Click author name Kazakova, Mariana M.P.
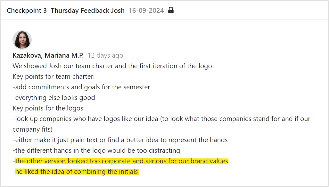 pyautogui.click(x=48, y=55)
